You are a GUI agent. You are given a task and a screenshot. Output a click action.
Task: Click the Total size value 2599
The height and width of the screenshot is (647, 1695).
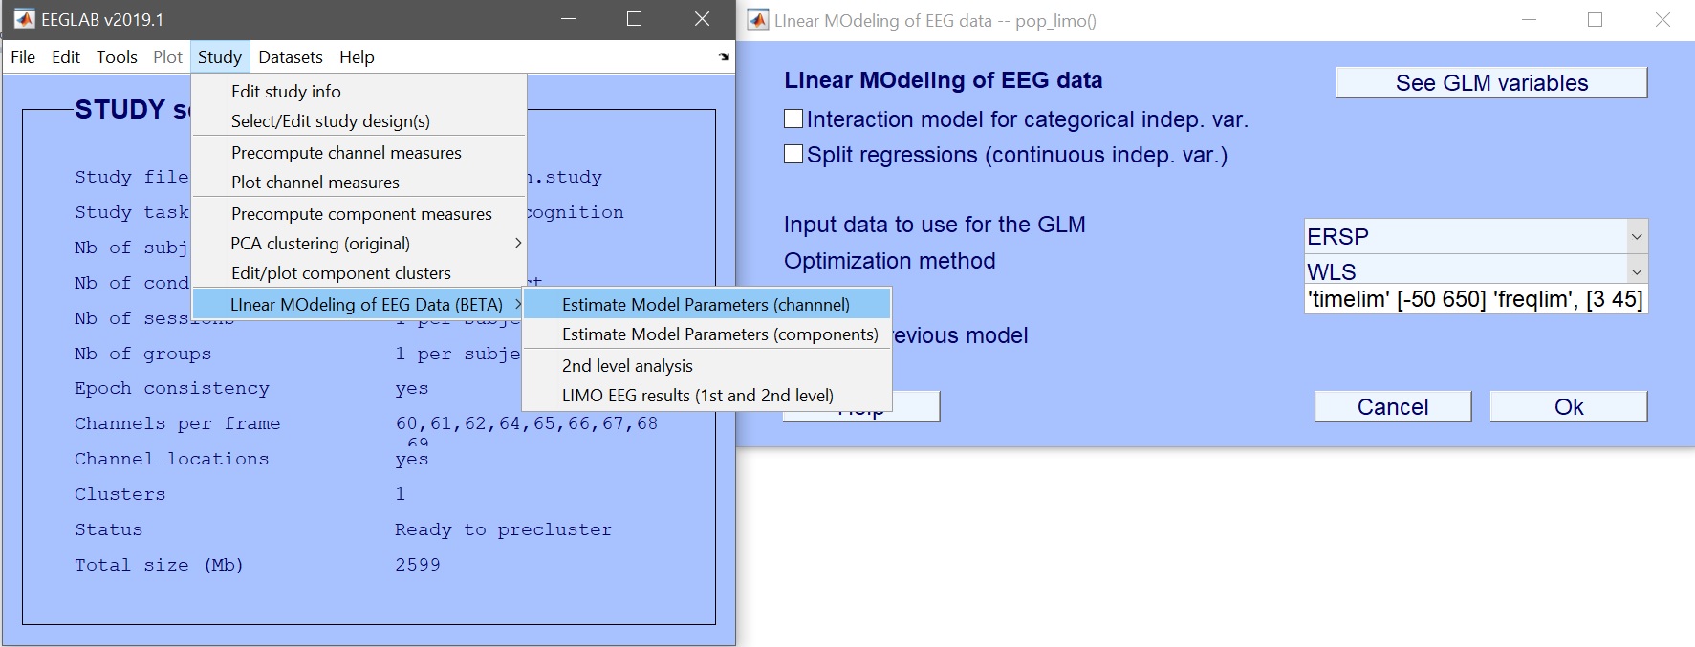point(418,565)
